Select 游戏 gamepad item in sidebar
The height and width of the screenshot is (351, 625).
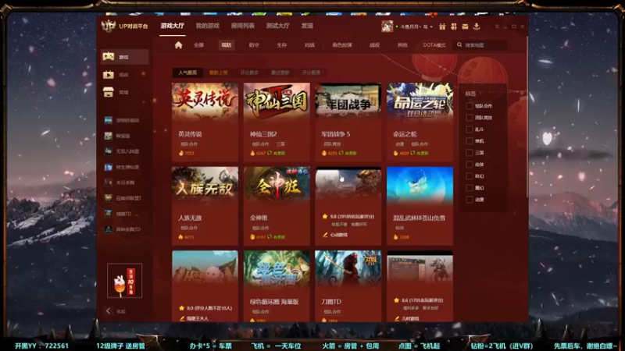point(125,57)
